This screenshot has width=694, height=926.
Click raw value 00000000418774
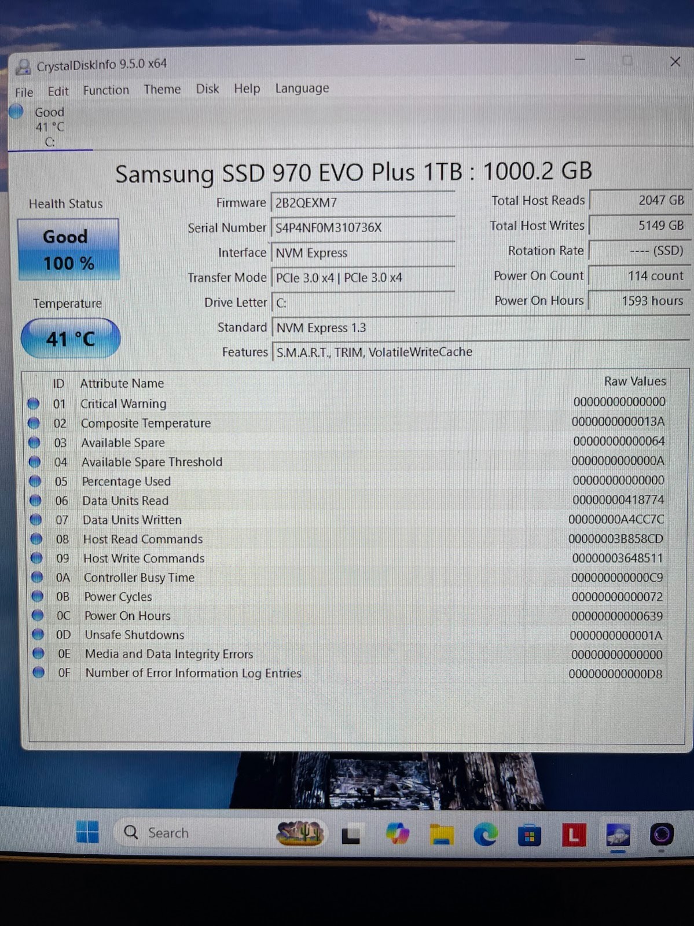[618, 499]
